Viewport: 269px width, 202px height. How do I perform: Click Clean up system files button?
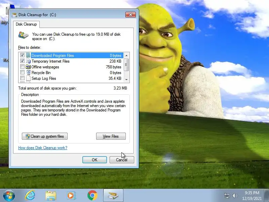click(45, 136)
